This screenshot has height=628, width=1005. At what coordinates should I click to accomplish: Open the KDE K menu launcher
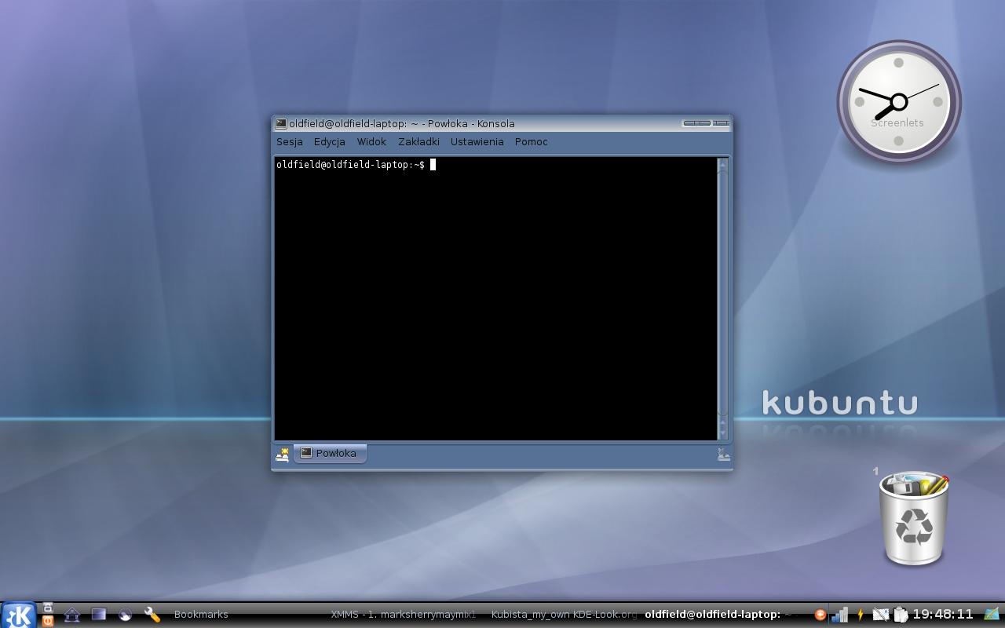18,615
